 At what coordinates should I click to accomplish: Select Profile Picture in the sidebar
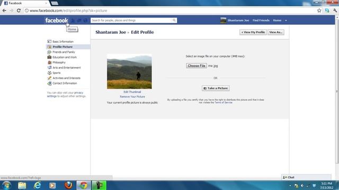coord(63,47)
